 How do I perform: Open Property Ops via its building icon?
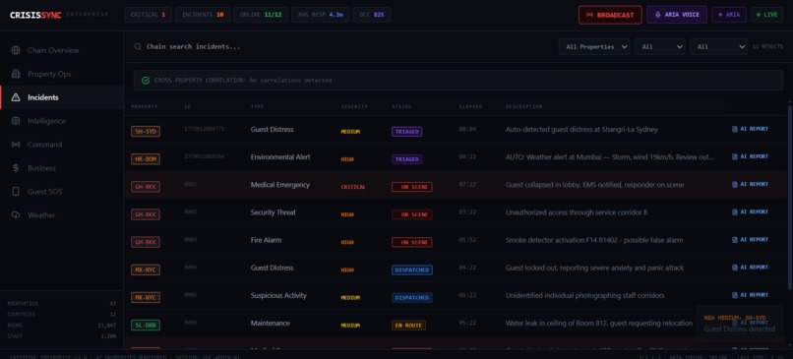click(16, 74)
